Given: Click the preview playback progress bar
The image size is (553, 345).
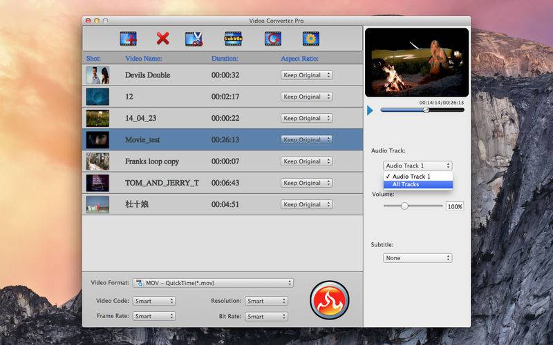Looking at the screenshot, I should (x=422, y=110).
